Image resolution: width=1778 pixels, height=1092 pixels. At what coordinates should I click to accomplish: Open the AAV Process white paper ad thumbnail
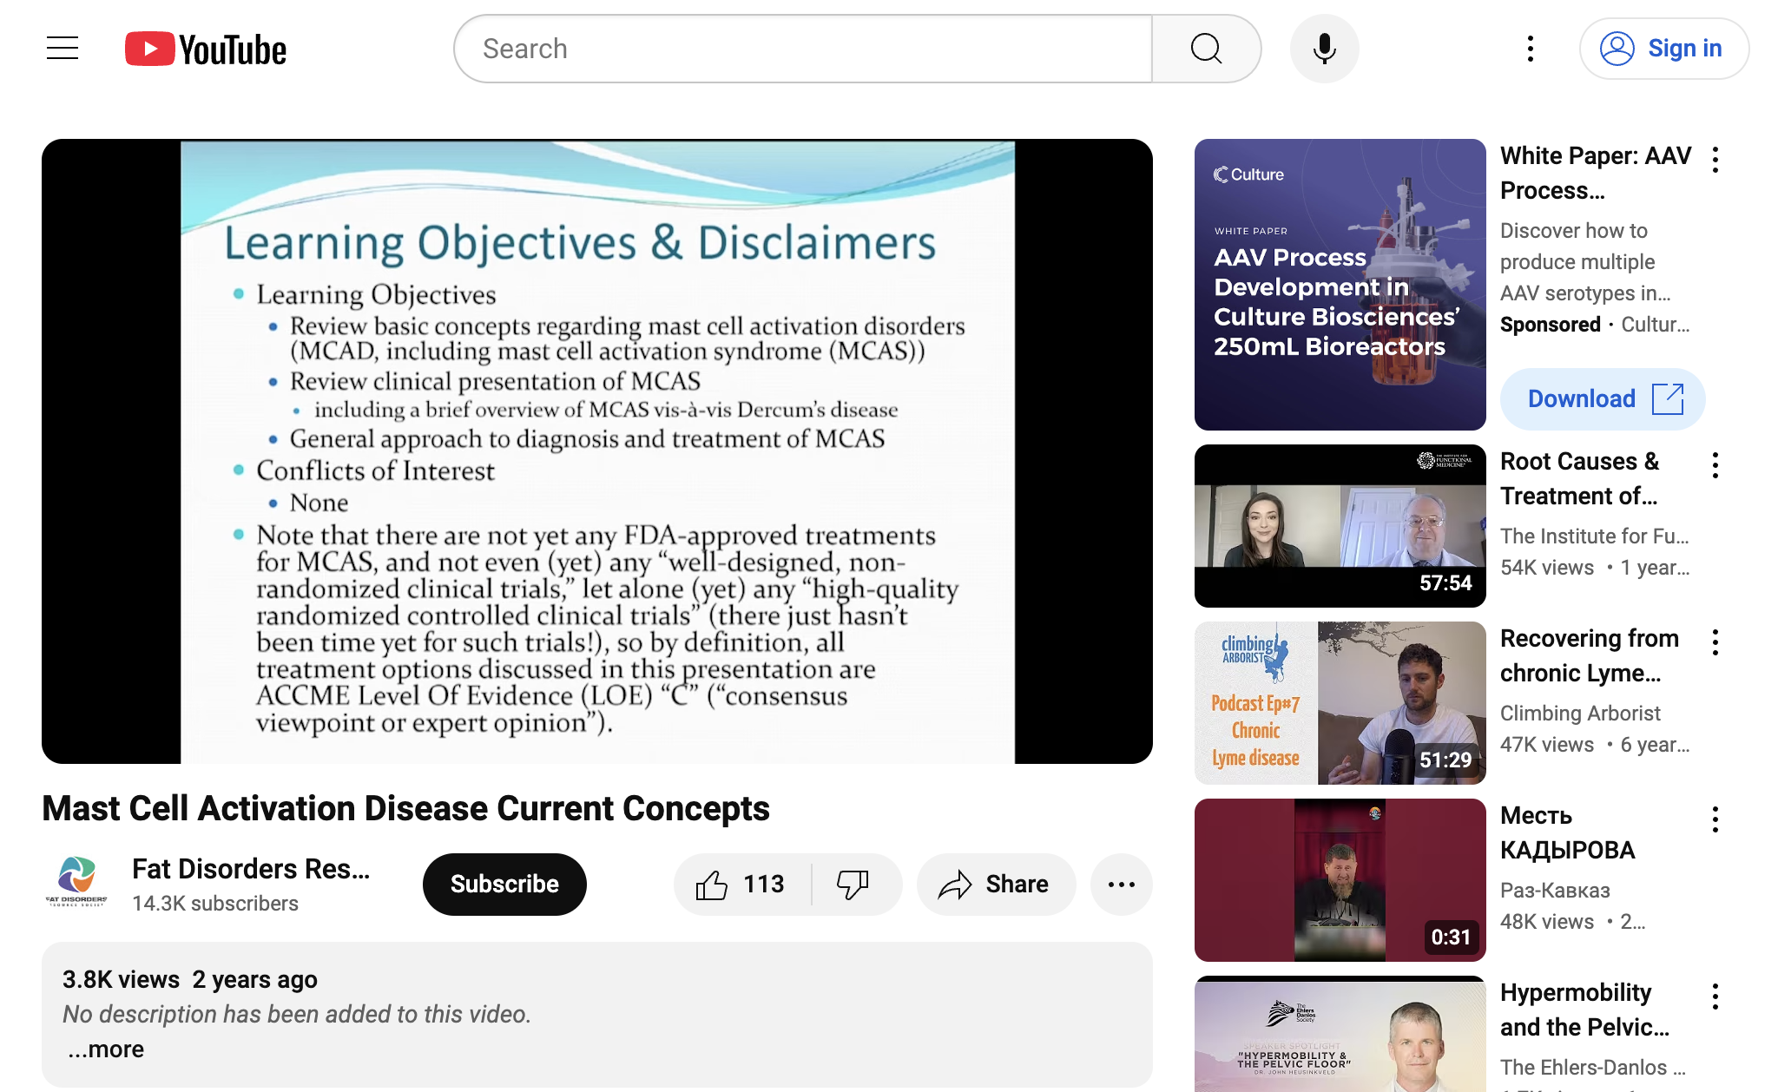[1340, 285]
